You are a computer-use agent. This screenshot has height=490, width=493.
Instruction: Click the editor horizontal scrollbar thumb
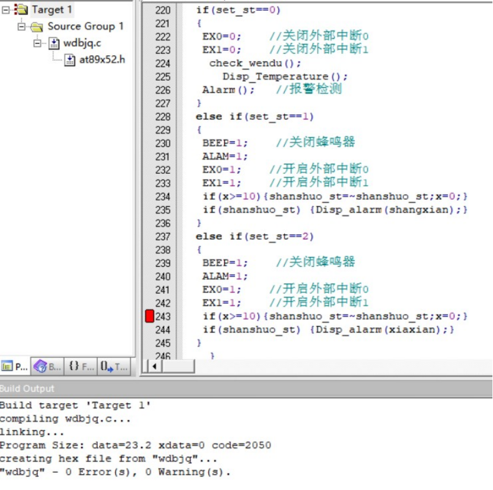(178, 367)
